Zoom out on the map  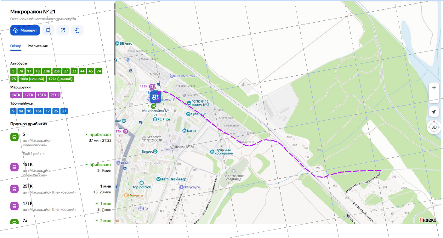(x=434, y=98)
